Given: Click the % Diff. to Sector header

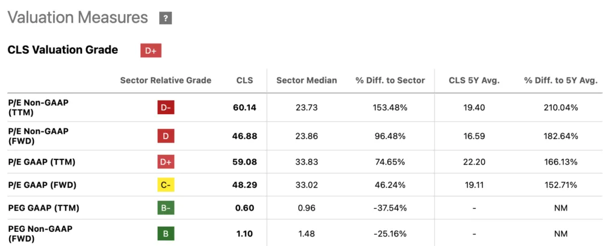Looking at the screenshot, I should (390, 80).
